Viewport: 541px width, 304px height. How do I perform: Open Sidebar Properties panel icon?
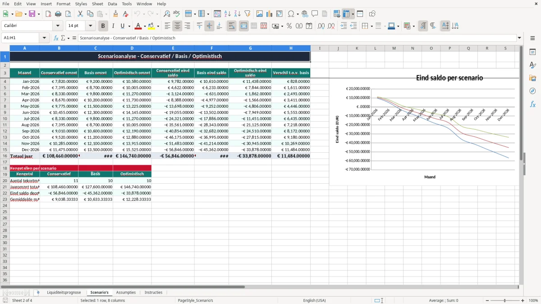point(532,52)
